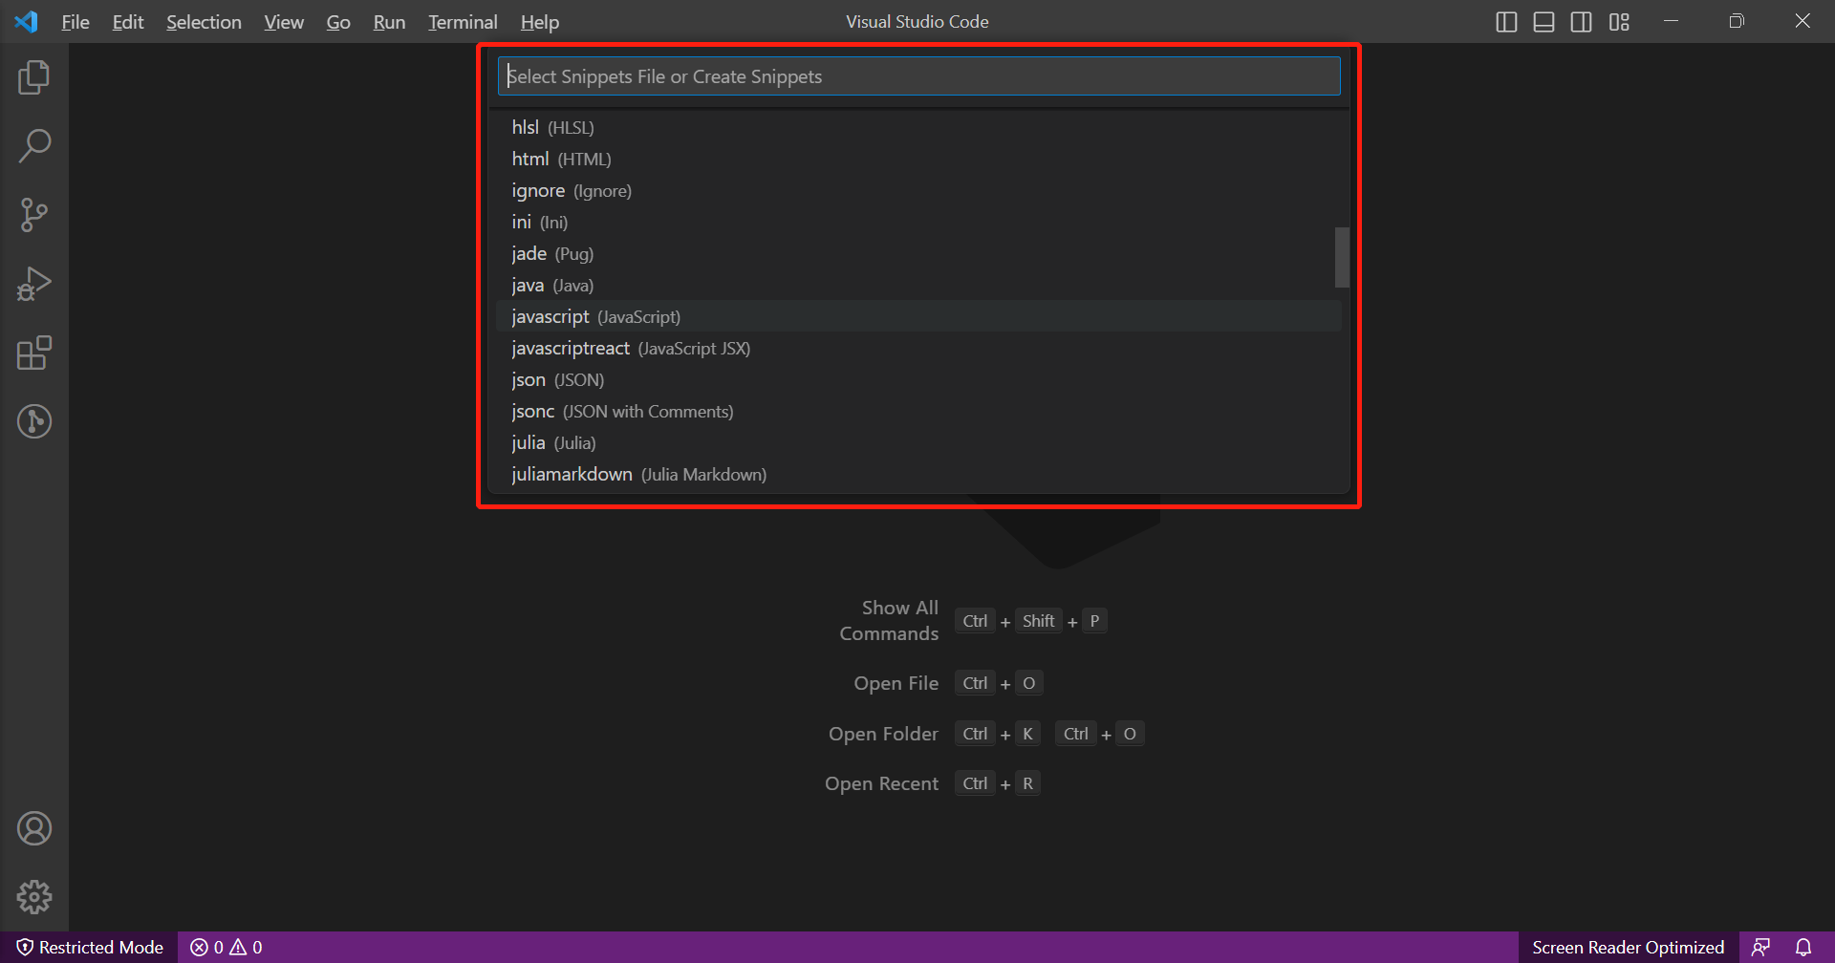
Task: Select the julia (Julia) snippets entry
Action: tap(918, 442)
